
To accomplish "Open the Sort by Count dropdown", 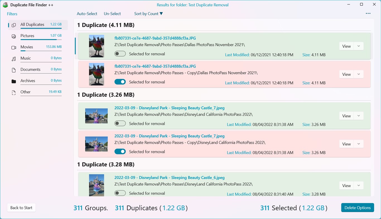I will (148, 13).
